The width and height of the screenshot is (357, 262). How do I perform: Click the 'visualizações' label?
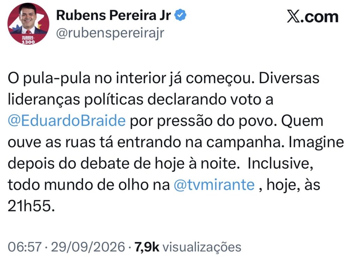coord(202,247)
